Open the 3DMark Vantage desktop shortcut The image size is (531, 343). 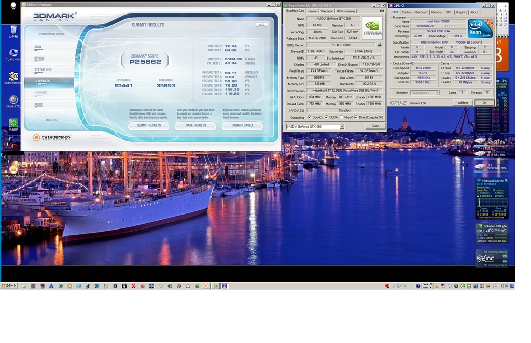pos(13,170)
